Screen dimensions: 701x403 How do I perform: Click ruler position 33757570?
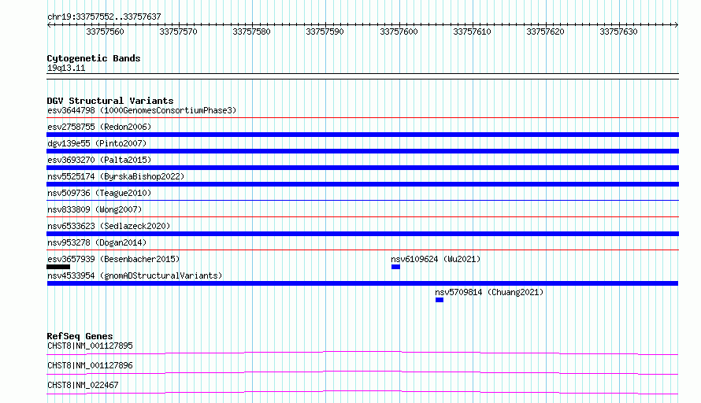point(178,31)
